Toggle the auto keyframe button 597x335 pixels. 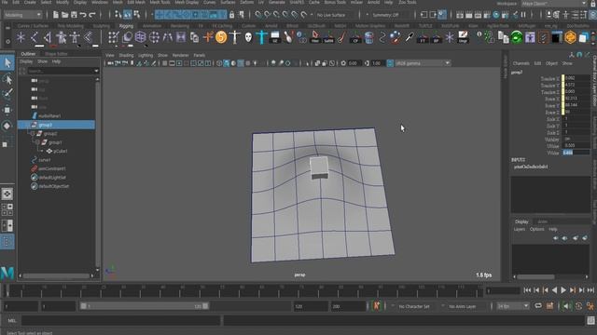pos(377,306)
